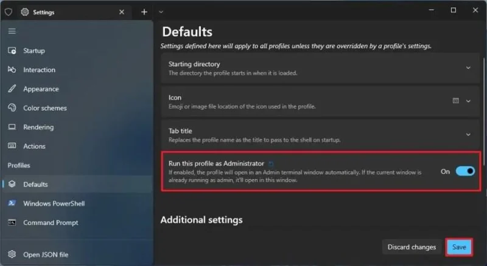Click the shield icon in title bar

9,12
